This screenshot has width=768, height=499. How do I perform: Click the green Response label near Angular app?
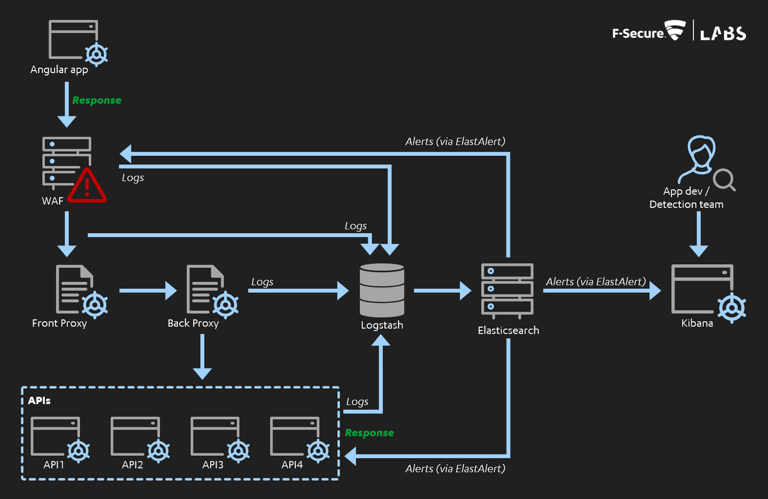[97, 100]
